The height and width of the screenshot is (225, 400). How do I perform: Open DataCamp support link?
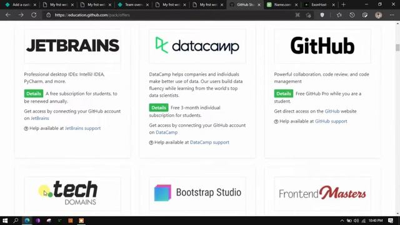[x=209, y=142]
